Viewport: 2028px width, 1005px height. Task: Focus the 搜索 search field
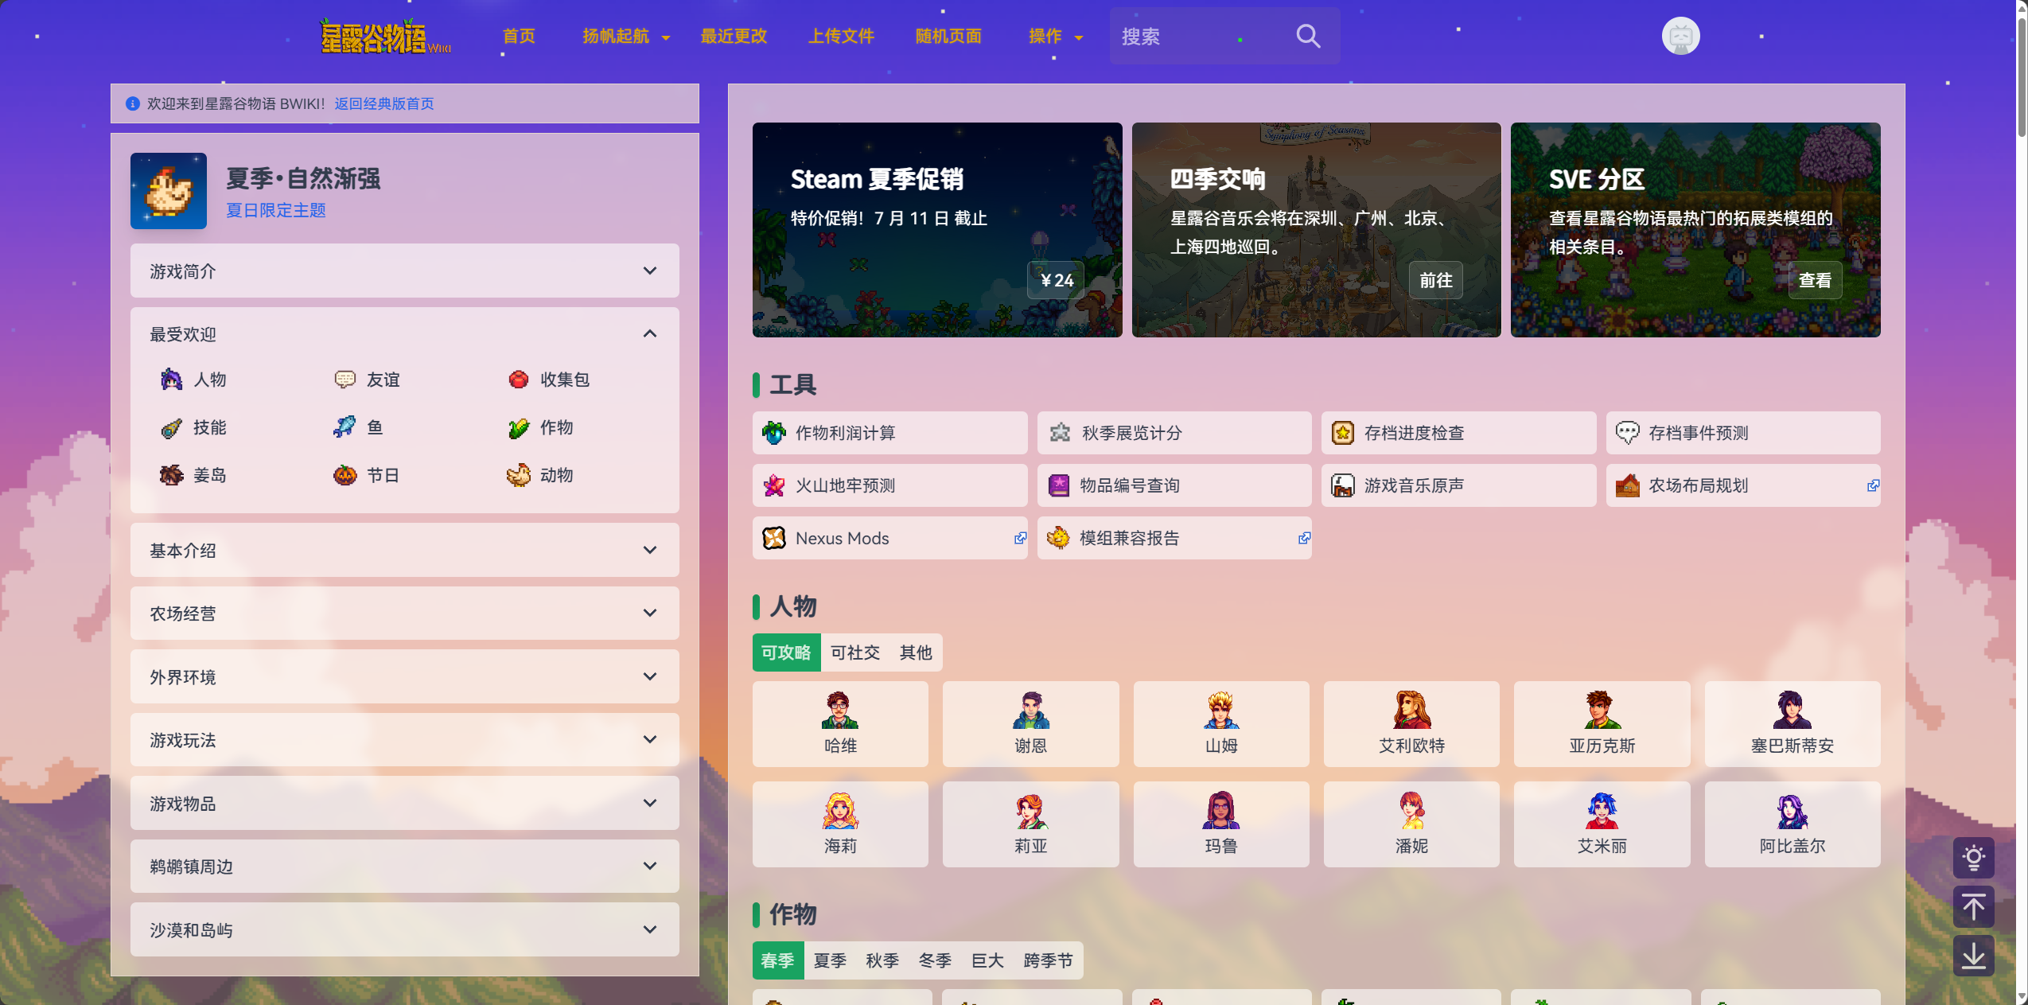point(1200,36)
